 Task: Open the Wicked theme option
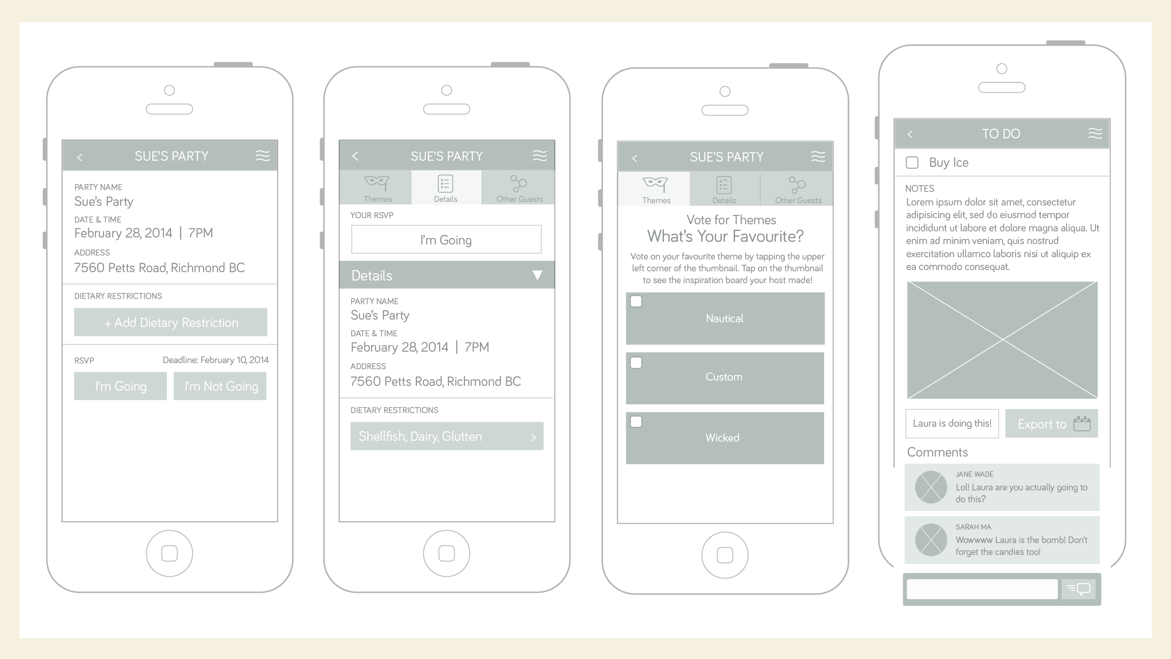724,437
